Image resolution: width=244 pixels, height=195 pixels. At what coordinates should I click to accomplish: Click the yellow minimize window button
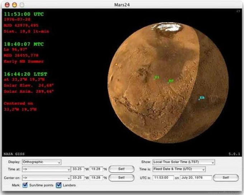14,5
